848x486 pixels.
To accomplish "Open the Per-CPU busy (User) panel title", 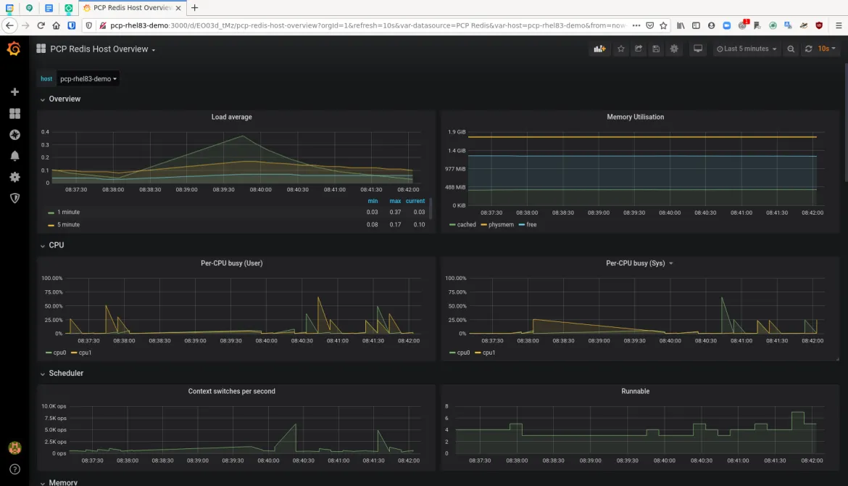I will click(x=231, y=263).
